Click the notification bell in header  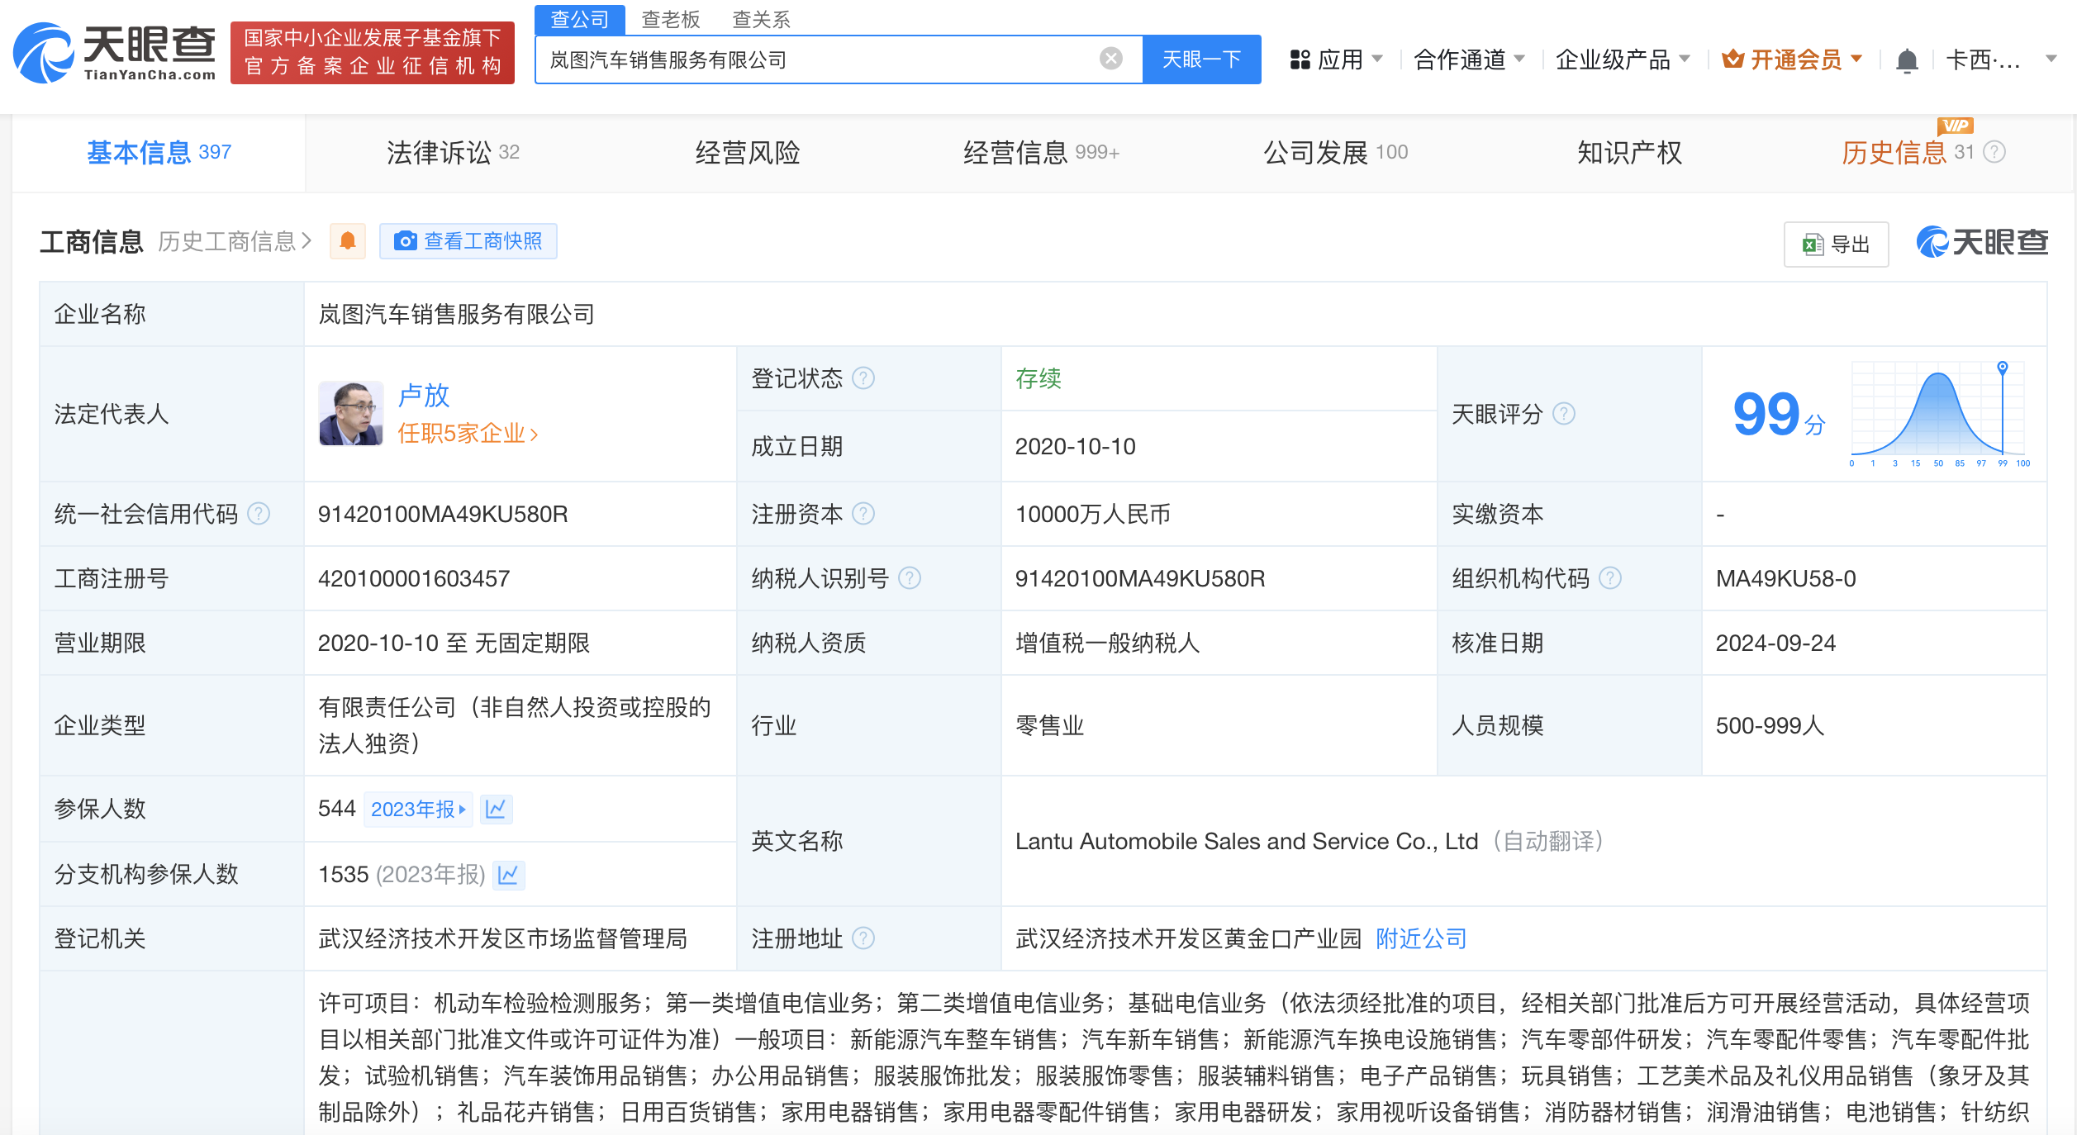coord(1906,60)
